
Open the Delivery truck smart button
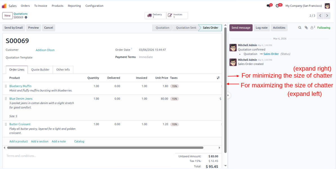coord(155,16)
